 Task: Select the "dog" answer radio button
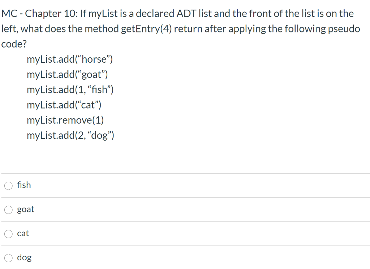pos(8,258)
